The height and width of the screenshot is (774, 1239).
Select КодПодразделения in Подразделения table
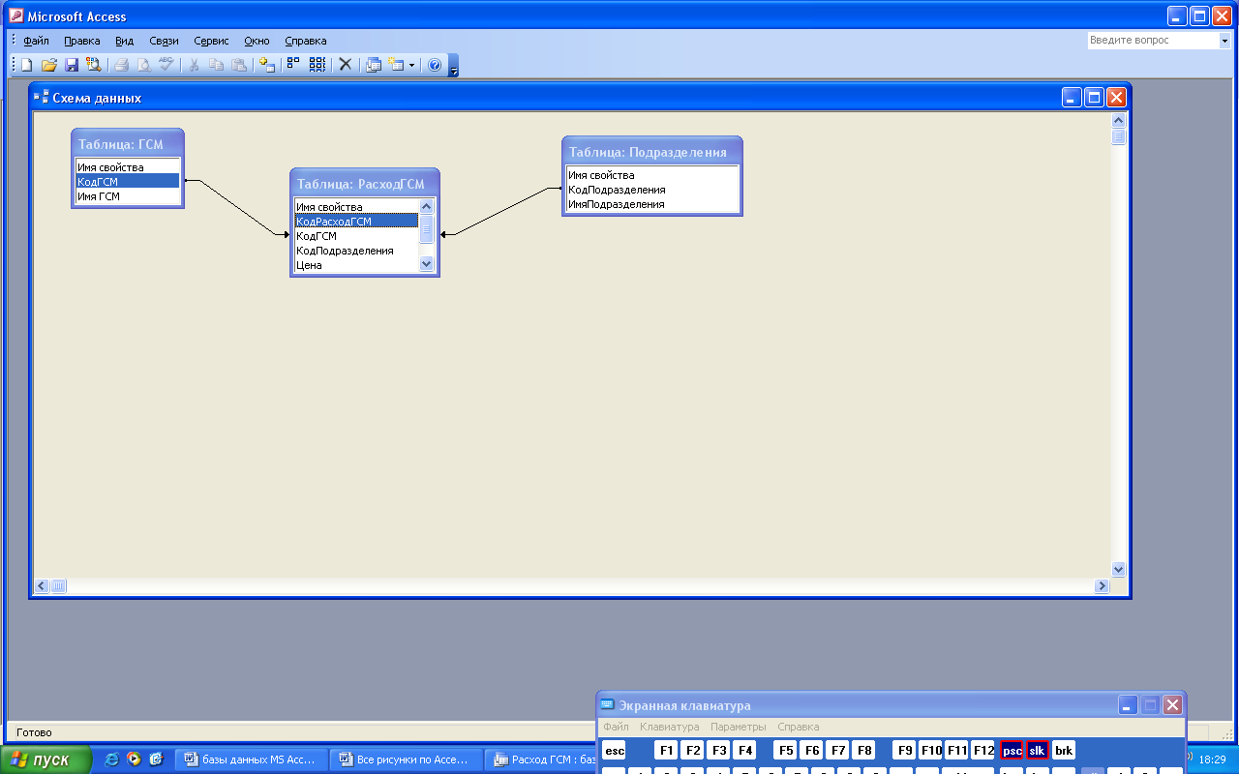pos(651,190)
